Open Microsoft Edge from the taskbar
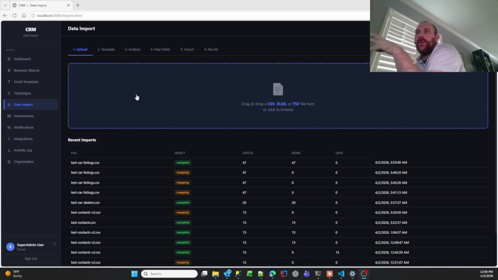 tap(272, 274)
